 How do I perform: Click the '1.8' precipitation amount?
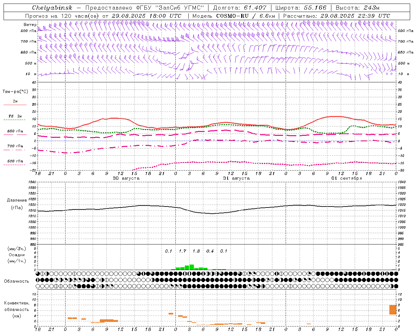pos(196,251)
